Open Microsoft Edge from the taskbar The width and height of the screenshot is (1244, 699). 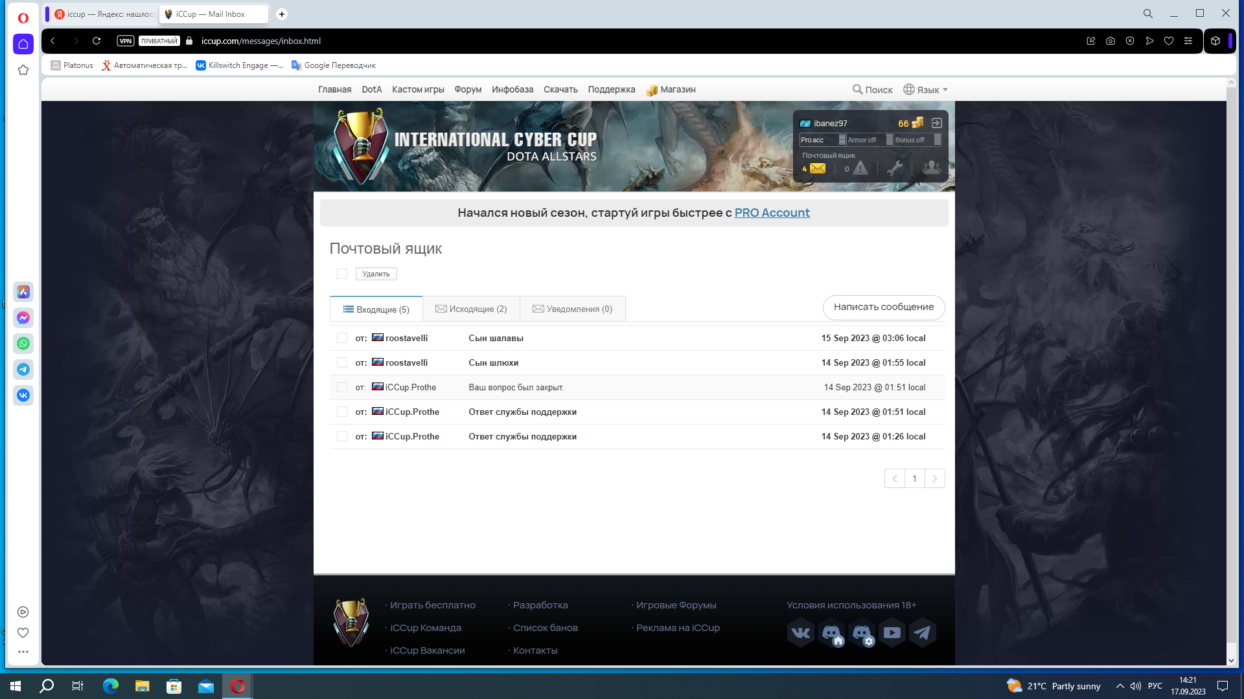tap(111, 686)
